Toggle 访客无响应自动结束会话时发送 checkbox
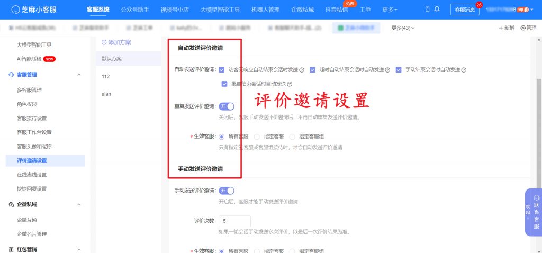This screenshot has width=542, height=253. click(x=222, y=70)
